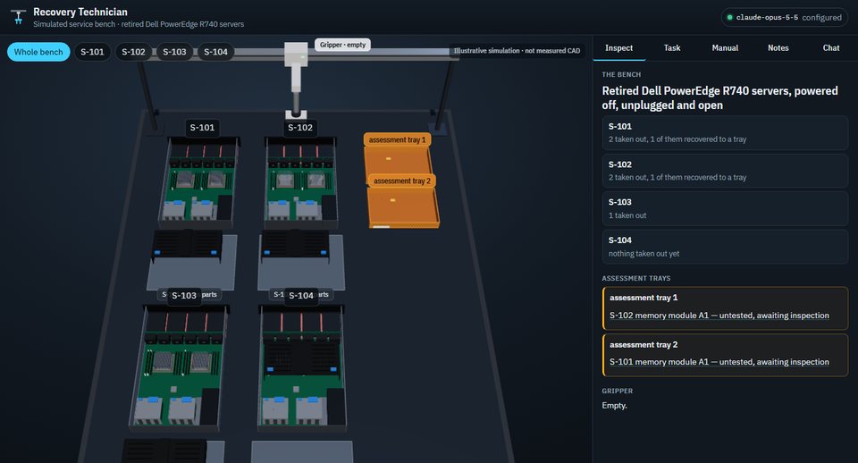Click S-101 memory module A1 untested text
Image resolution: width=858 pixels, height=463 pixels.
719,362
